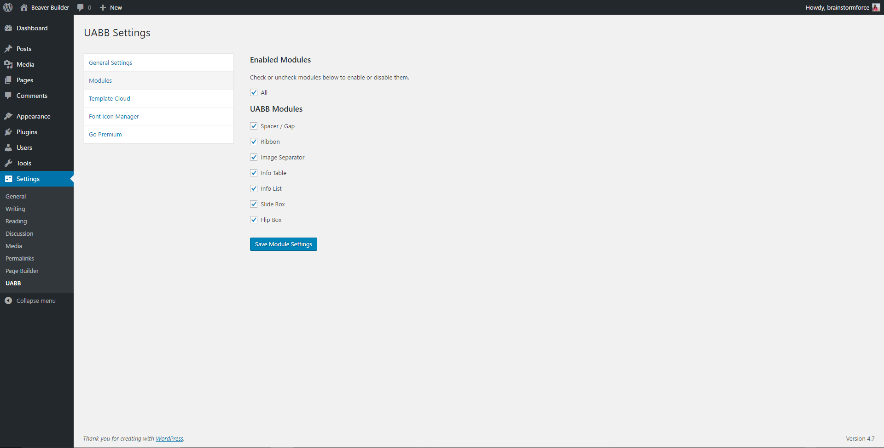Click the Plugins plug icon
The width and height of the screenshot is (884, 448).
pos(8,132)
